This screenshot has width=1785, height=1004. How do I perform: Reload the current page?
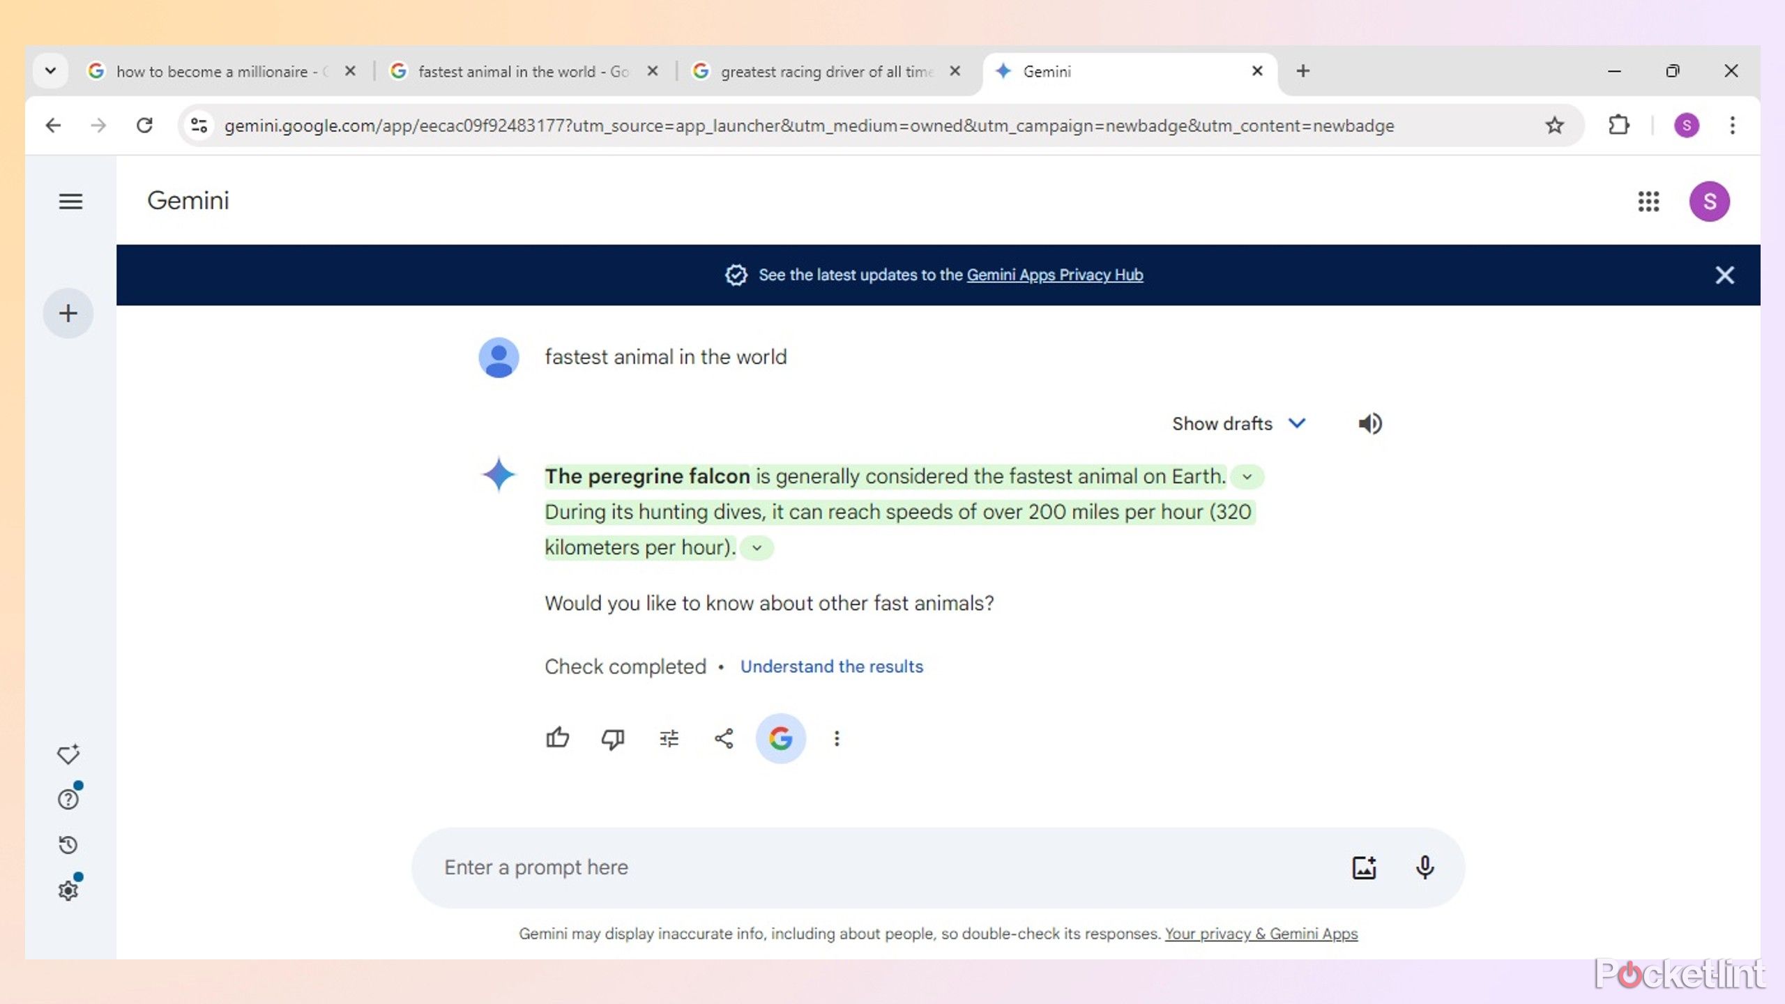[144, 125]
